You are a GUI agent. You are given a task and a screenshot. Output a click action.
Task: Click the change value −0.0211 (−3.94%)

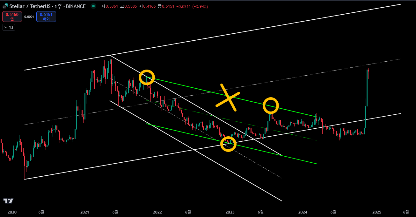click(x=192, y=6)
